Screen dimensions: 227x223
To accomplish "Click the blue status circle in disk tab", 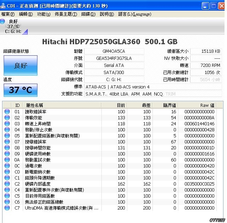I will [x=2, y=21].
